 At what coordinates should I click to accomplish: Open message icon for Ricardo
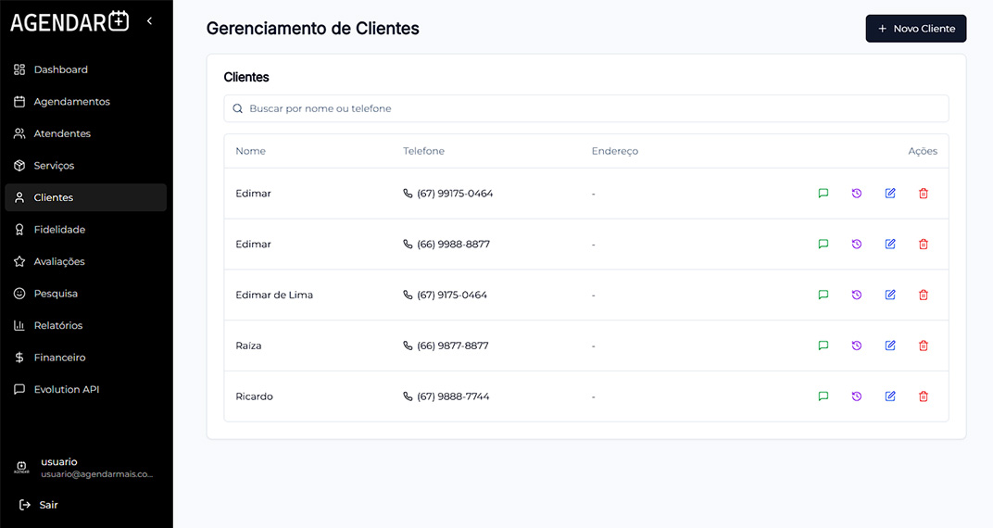[823, 396]
